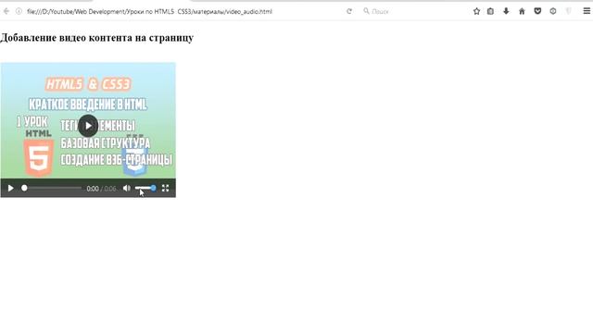Open the site information icon in address bar
Screen dimensions: 593x333
19,11
